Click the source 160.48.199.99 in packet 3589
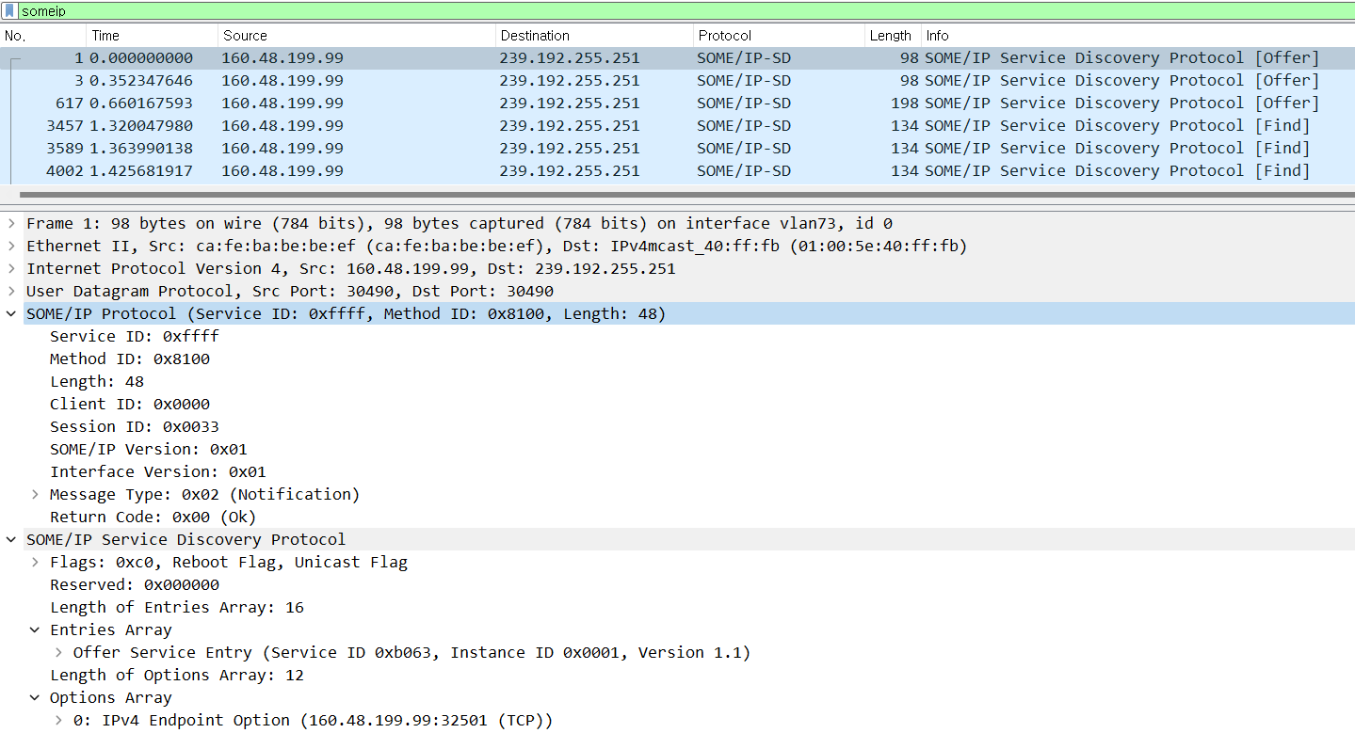1355x749 pixels. click(282, 149)
